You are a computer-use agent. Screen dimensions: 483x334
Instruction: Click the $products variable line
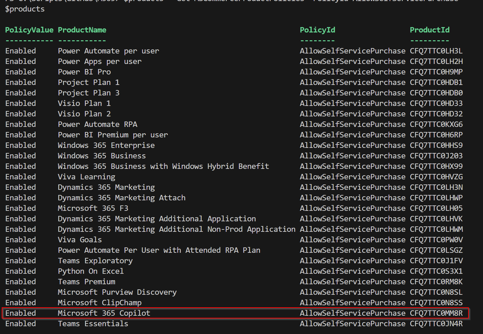click(x=25, y=9)
